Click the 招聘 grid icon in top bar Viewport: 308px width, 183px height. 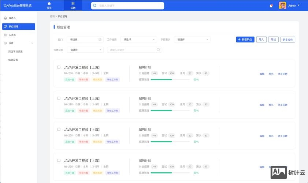tap(73, 4)
